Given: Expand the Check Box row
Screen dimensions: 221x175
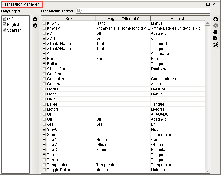Looking at the screenshot, I should tap(44, 69).
